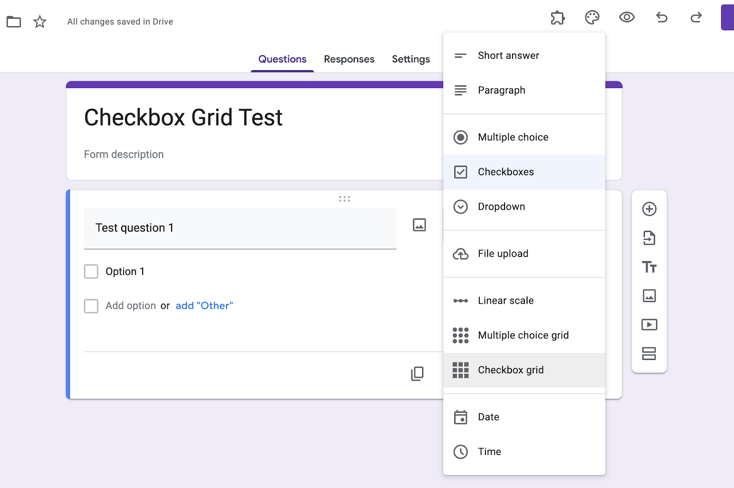Pick Multiple choice grid type
This screenshot has width=734, height=488.
click(523, 335)
